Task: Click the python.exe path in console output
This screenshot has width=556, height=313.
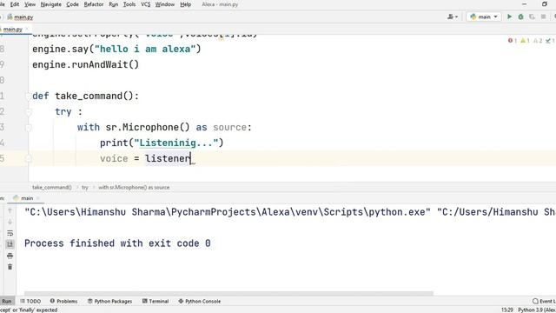Action: (228, 212)
